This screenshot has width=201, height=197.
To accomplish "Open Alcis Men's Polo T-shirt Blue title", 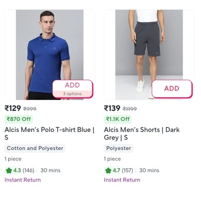I will (49, 134).
